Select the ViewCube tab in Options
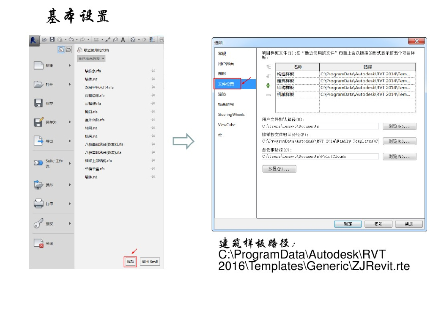This screenshot has height=325, width=433. coord(235,125)
